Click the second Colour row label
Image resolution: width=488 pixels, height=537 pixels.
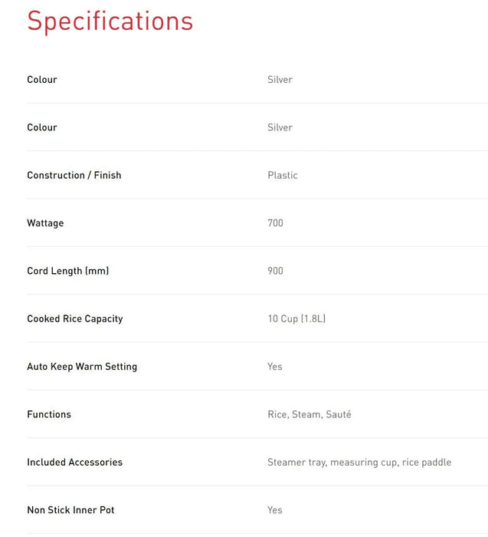tap(42, 127)
